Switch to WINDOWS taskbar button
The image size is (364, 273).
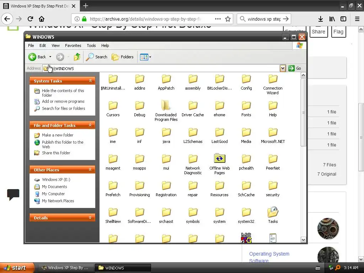(123, 268)
